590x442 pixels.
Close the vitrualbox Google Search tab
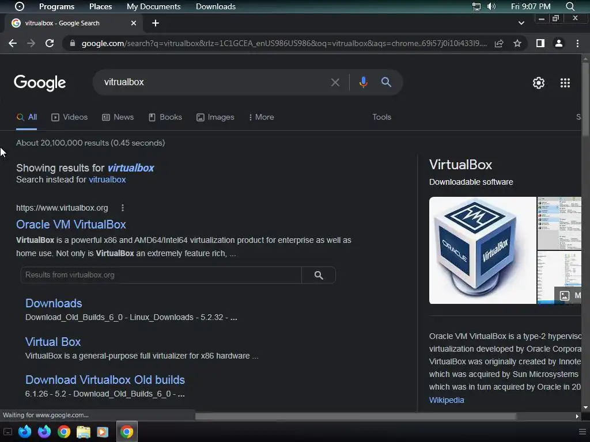(134, 23)
